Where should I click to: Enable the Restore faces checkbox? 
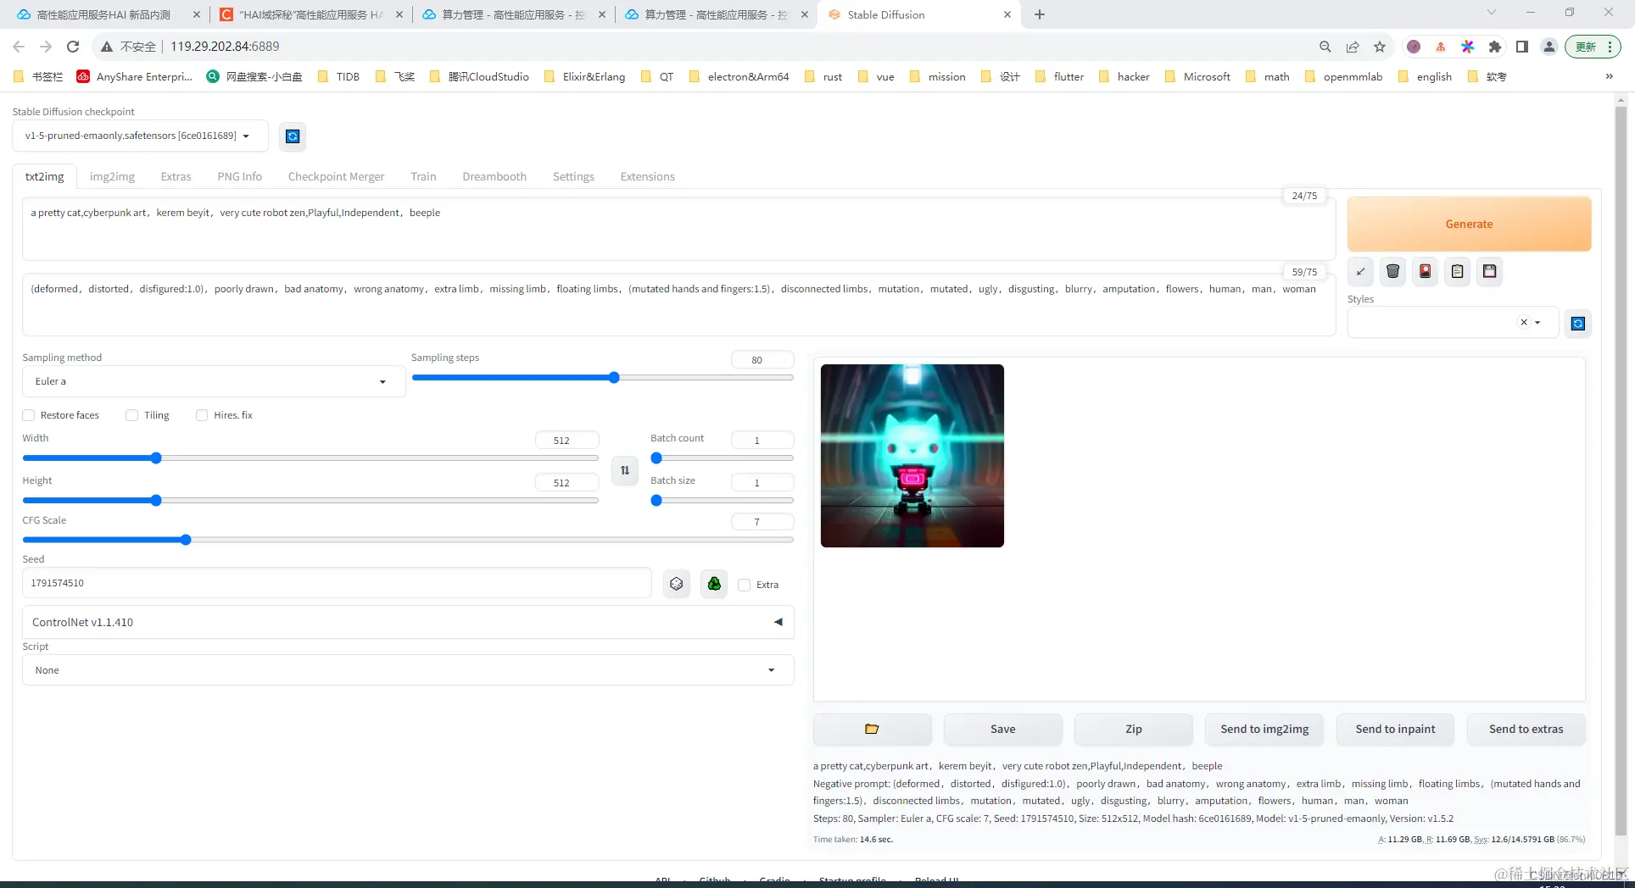coord(29,415)
